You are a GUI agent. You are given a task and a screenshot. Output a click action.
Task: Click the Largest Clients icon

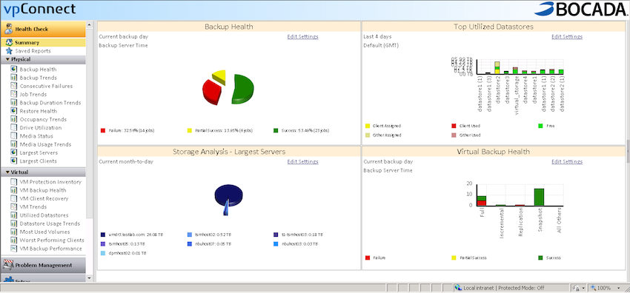13,161
